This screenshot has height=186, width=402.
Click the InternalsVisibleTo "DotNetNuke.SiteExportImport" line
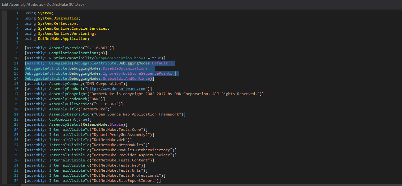pyautogui.click(x=93, y=181)
